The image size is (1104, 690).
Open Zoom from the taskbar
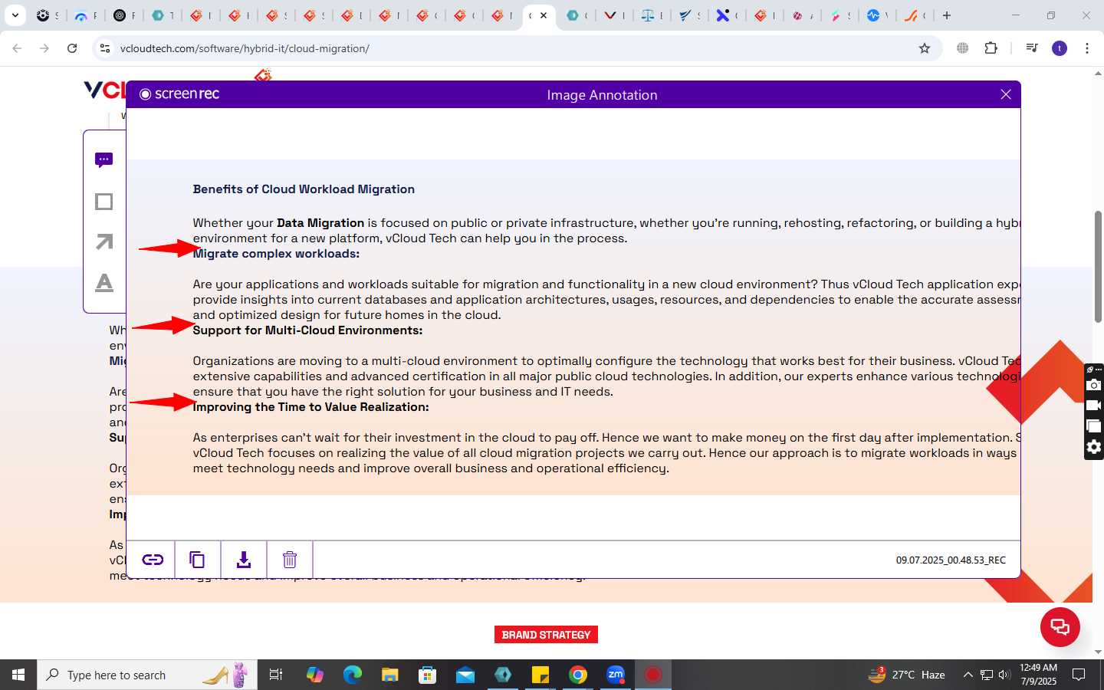tap(616, 675)
